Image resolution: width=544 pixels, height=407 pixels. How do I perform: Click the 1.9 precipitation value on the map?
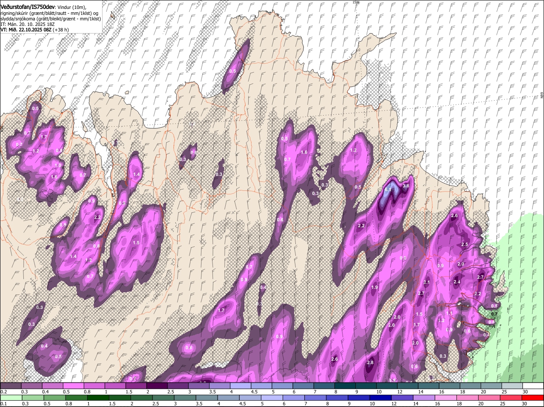[x=374, y=288]
